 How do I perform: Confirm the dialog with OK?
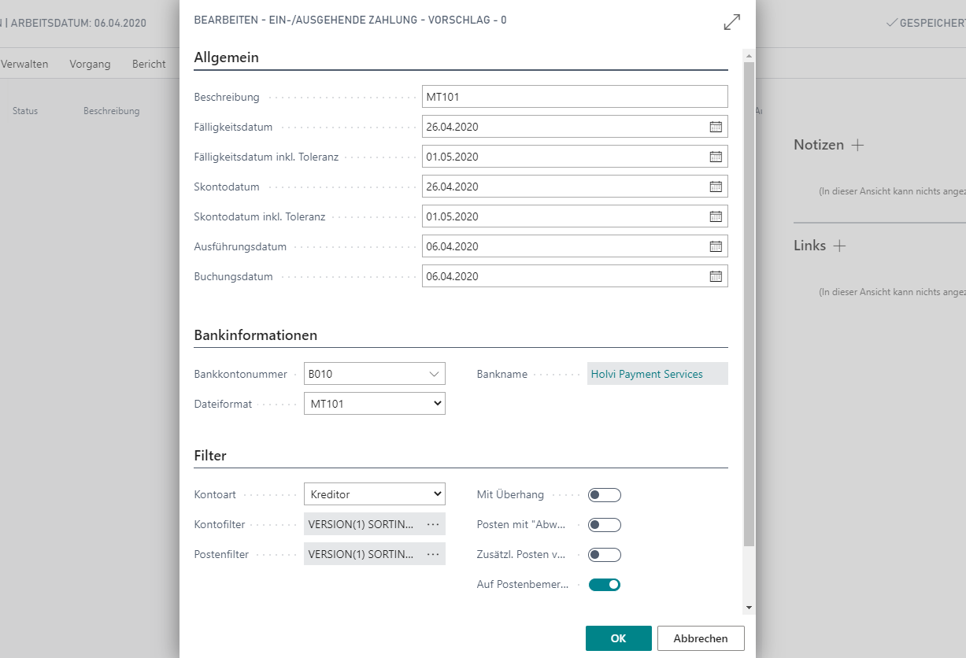[x=618, y=638]
